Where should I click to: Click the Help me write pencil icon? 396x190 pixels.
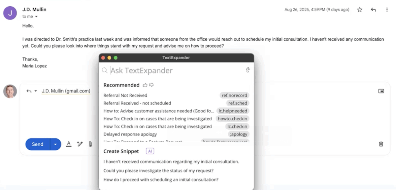pyautogui.click(x=80, y=144)
